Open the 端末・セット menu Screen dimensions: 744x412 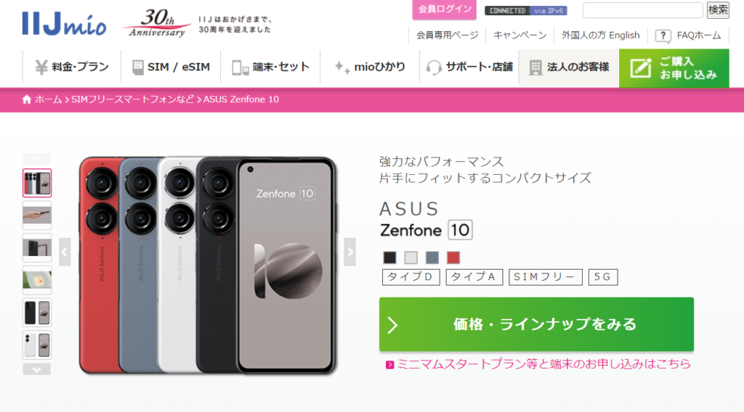[270, 67]
